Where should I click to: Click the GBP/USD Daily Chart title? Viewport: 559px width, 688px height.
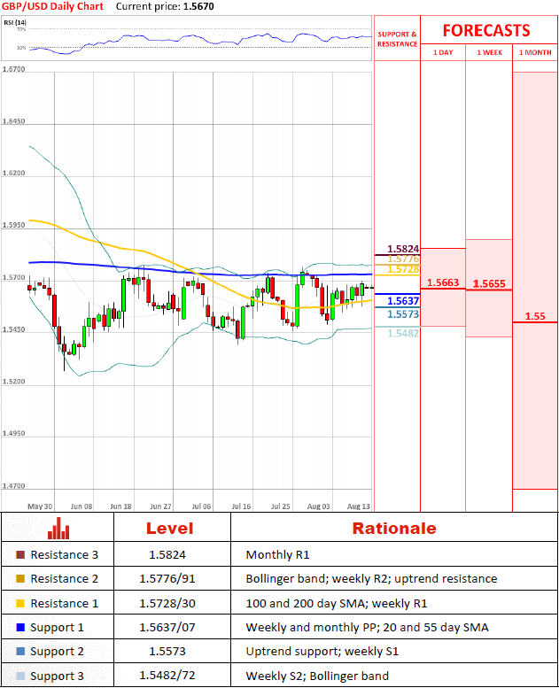[x=52, y=6]
